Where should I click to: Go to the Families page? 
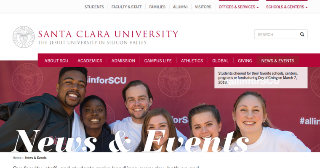click(157, 7)
